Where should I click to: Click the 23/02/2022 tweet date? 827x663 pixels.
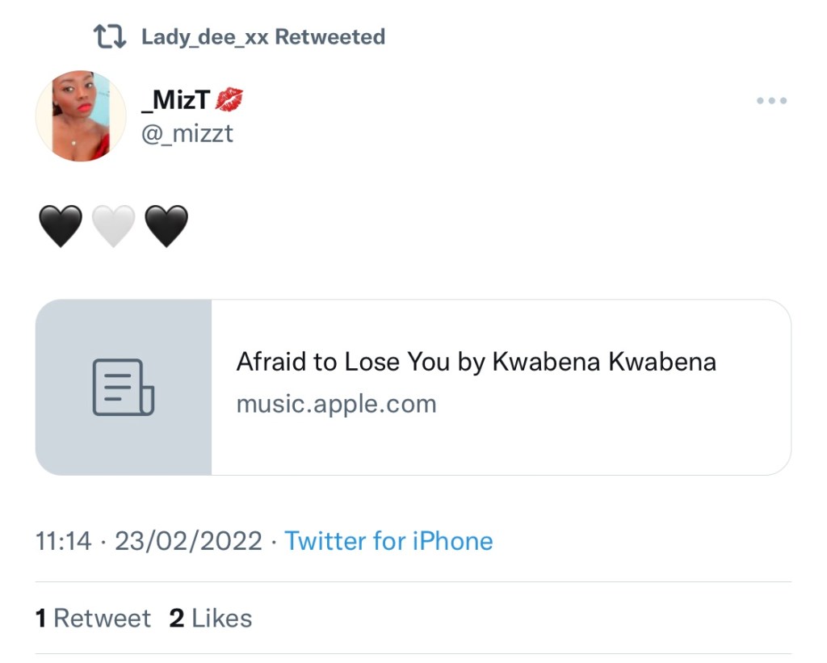coord(188,541)
